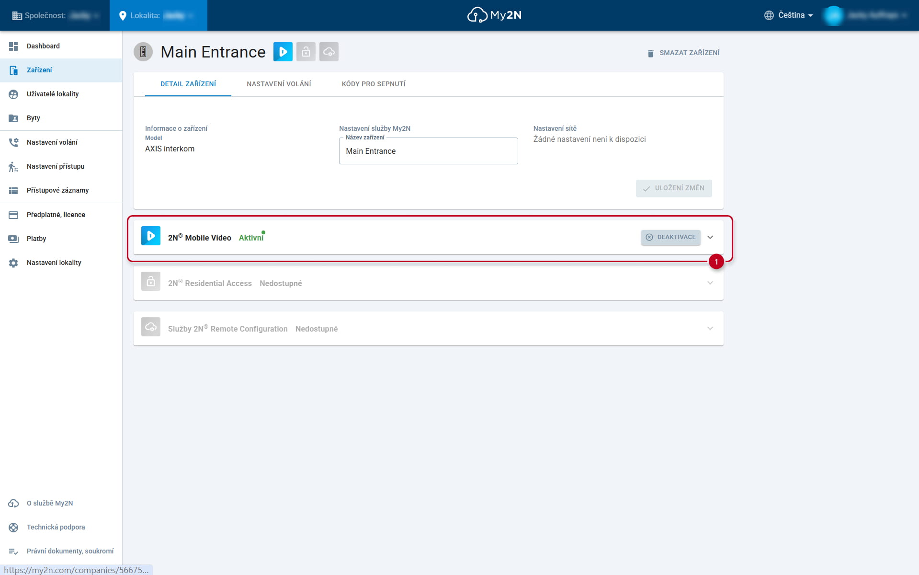Click the Main Entrance page title
919x575 pixels.
coord(213,52)
